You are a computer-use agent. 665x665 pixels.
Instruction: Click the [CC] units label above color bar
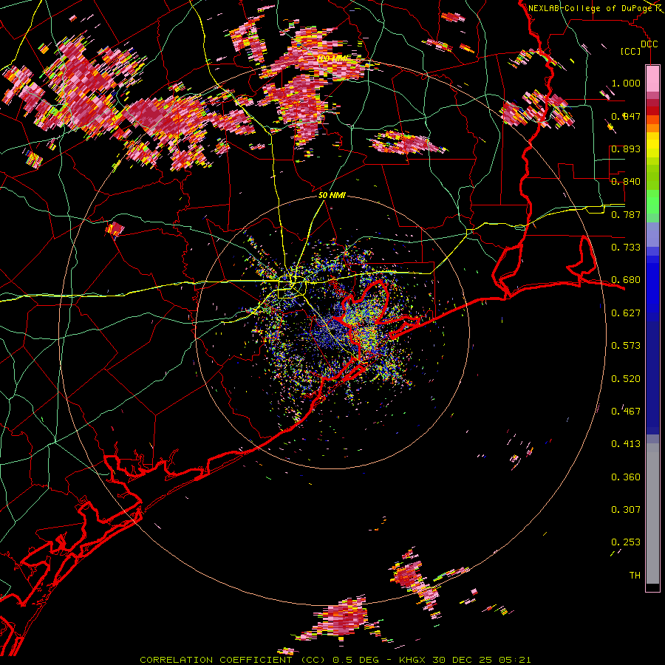pyautogui.click(x=630, y=51)
